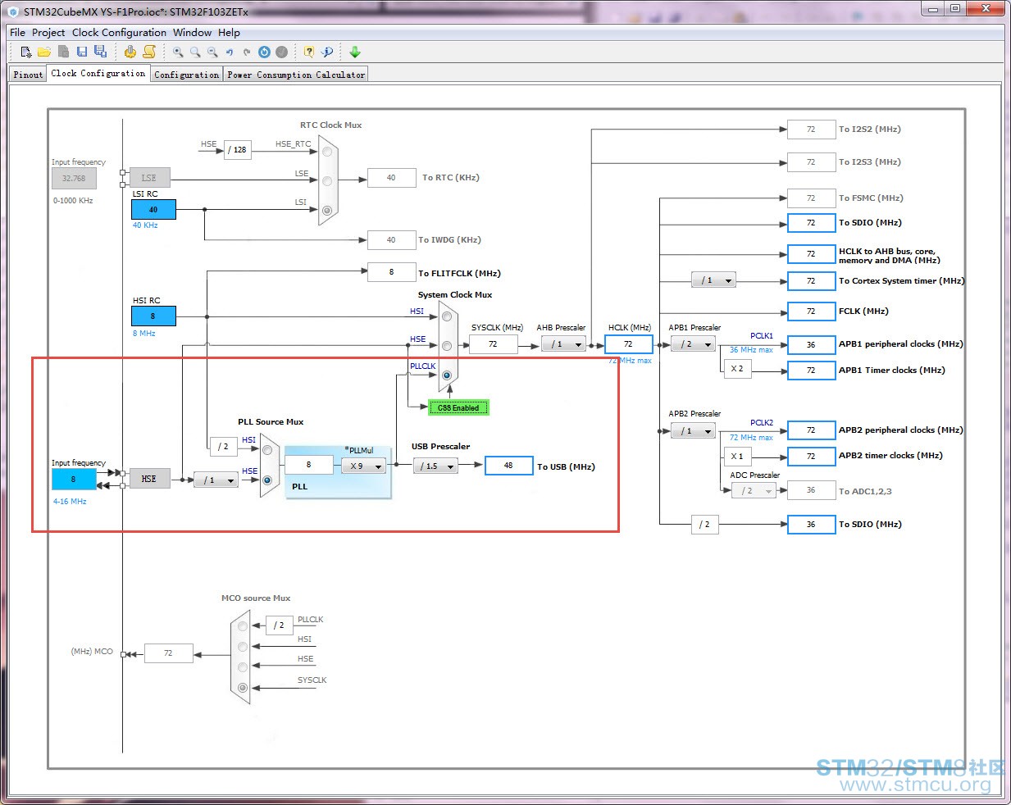The image size is (1011, 805).
Task: Click the green CSS Enabled button
Action: click(x=458, y=407)
